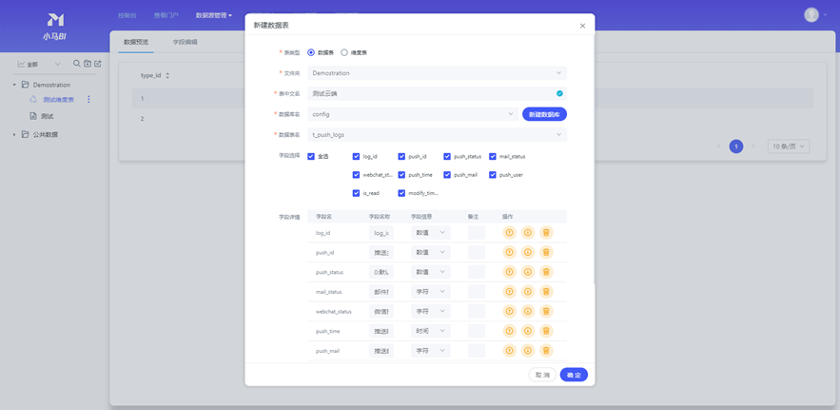
Task: Click move-up icon in push_mail row
Action: (509, 351)
